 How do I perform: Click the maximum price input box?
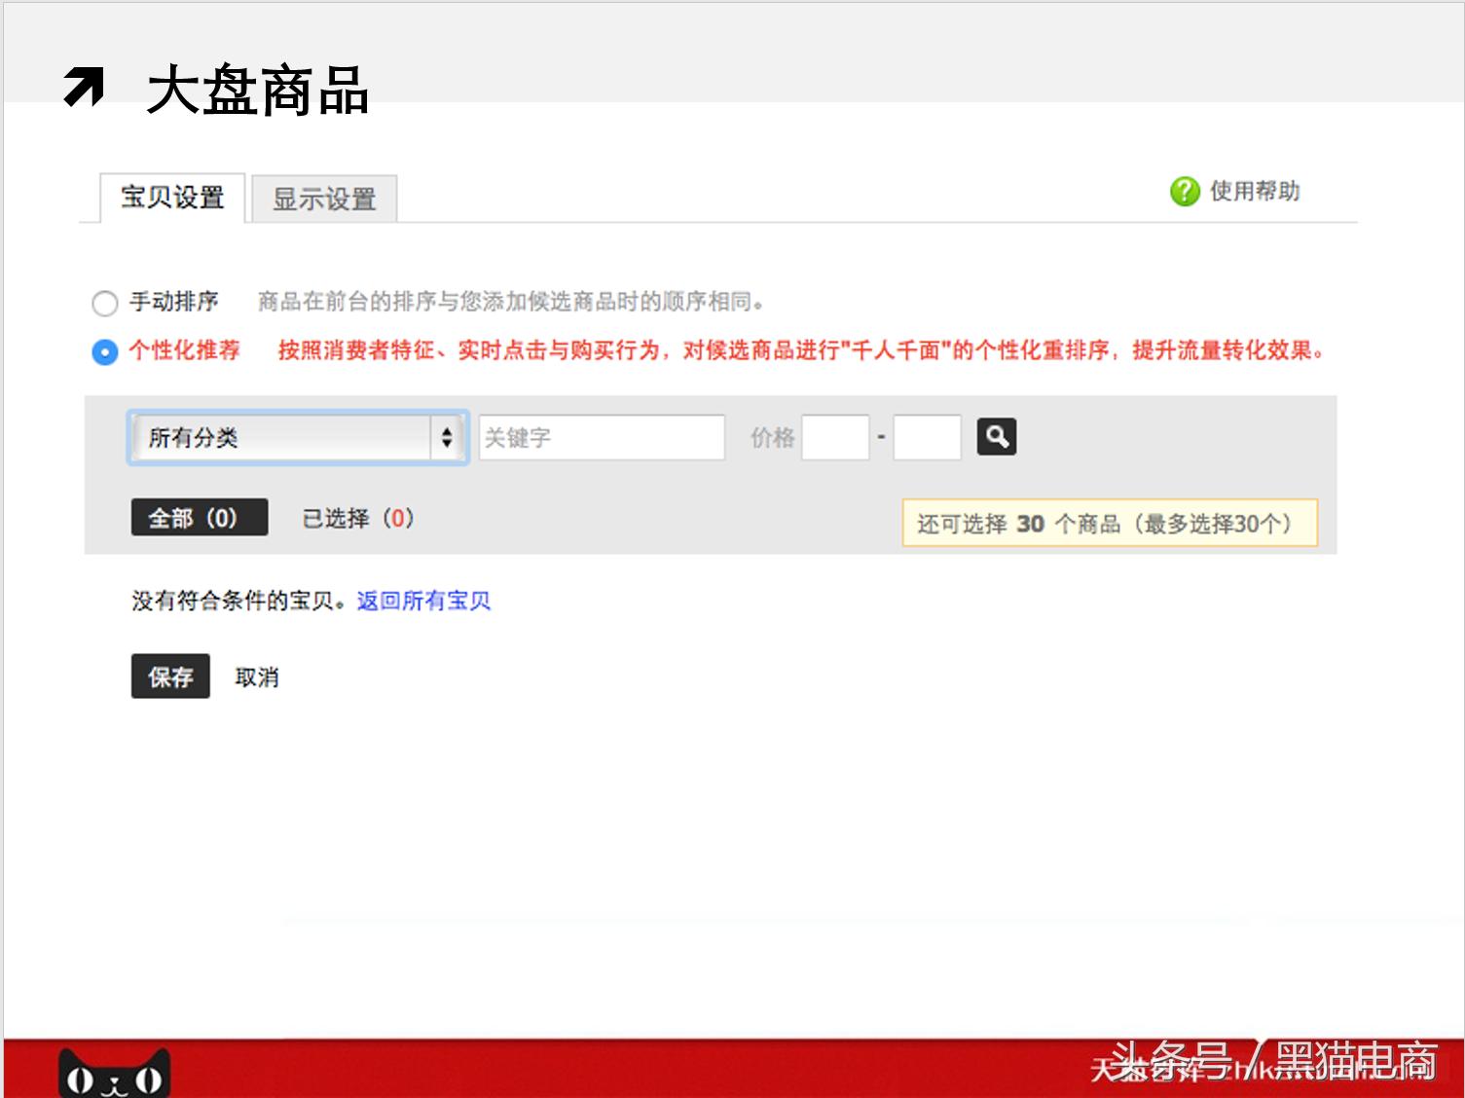[925, 437]
